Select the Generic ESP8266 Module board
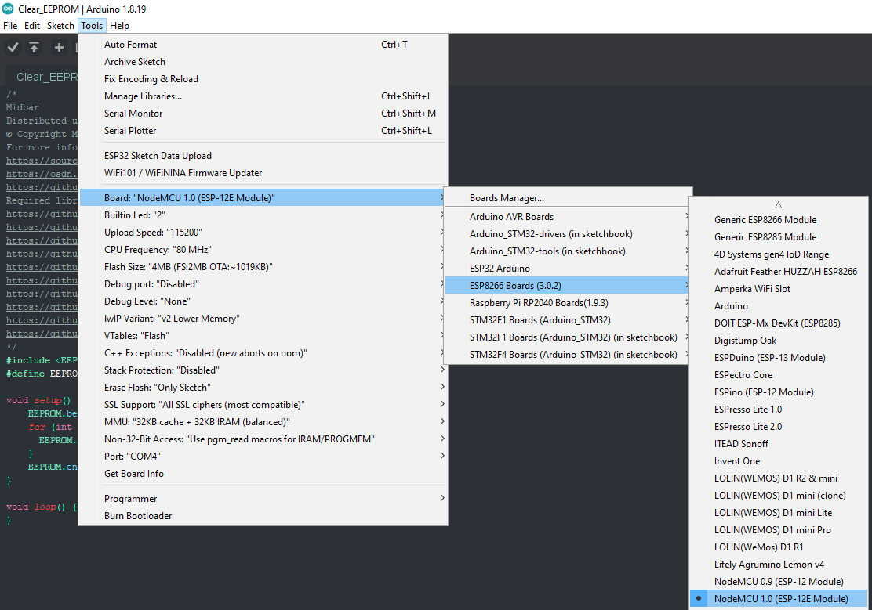 (765, 219)
